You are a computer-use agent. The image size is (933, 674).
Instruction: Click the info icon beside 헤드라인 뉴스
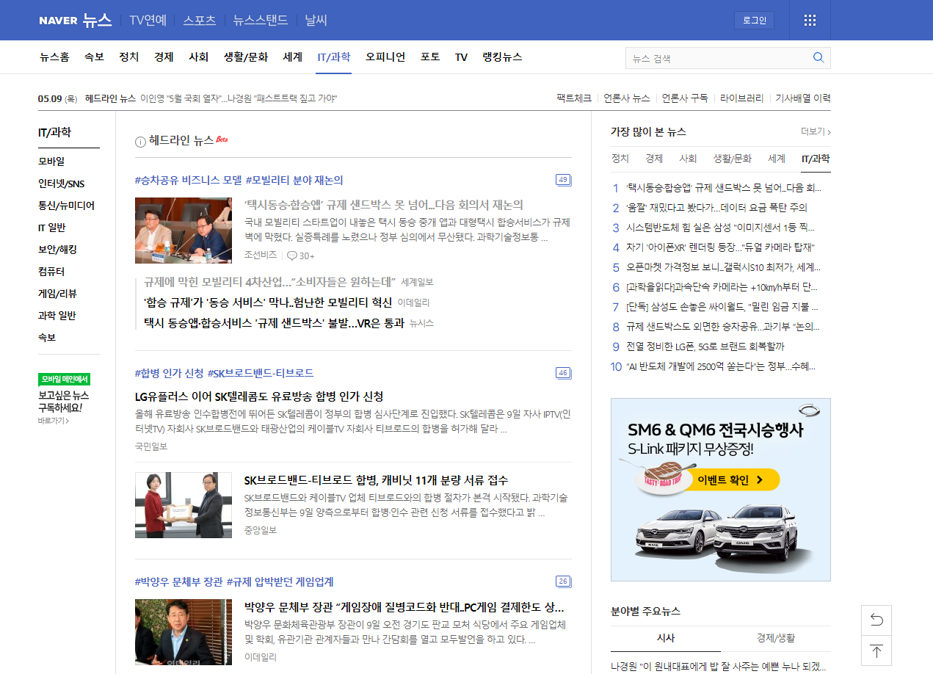coord(140,142)
